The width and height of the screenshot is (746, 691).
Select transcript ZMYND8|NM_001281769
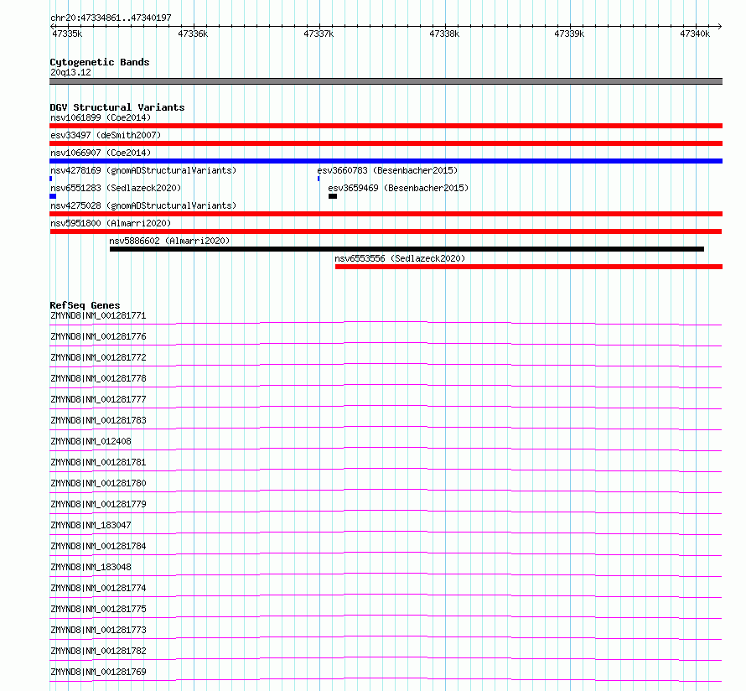point(98,672)
